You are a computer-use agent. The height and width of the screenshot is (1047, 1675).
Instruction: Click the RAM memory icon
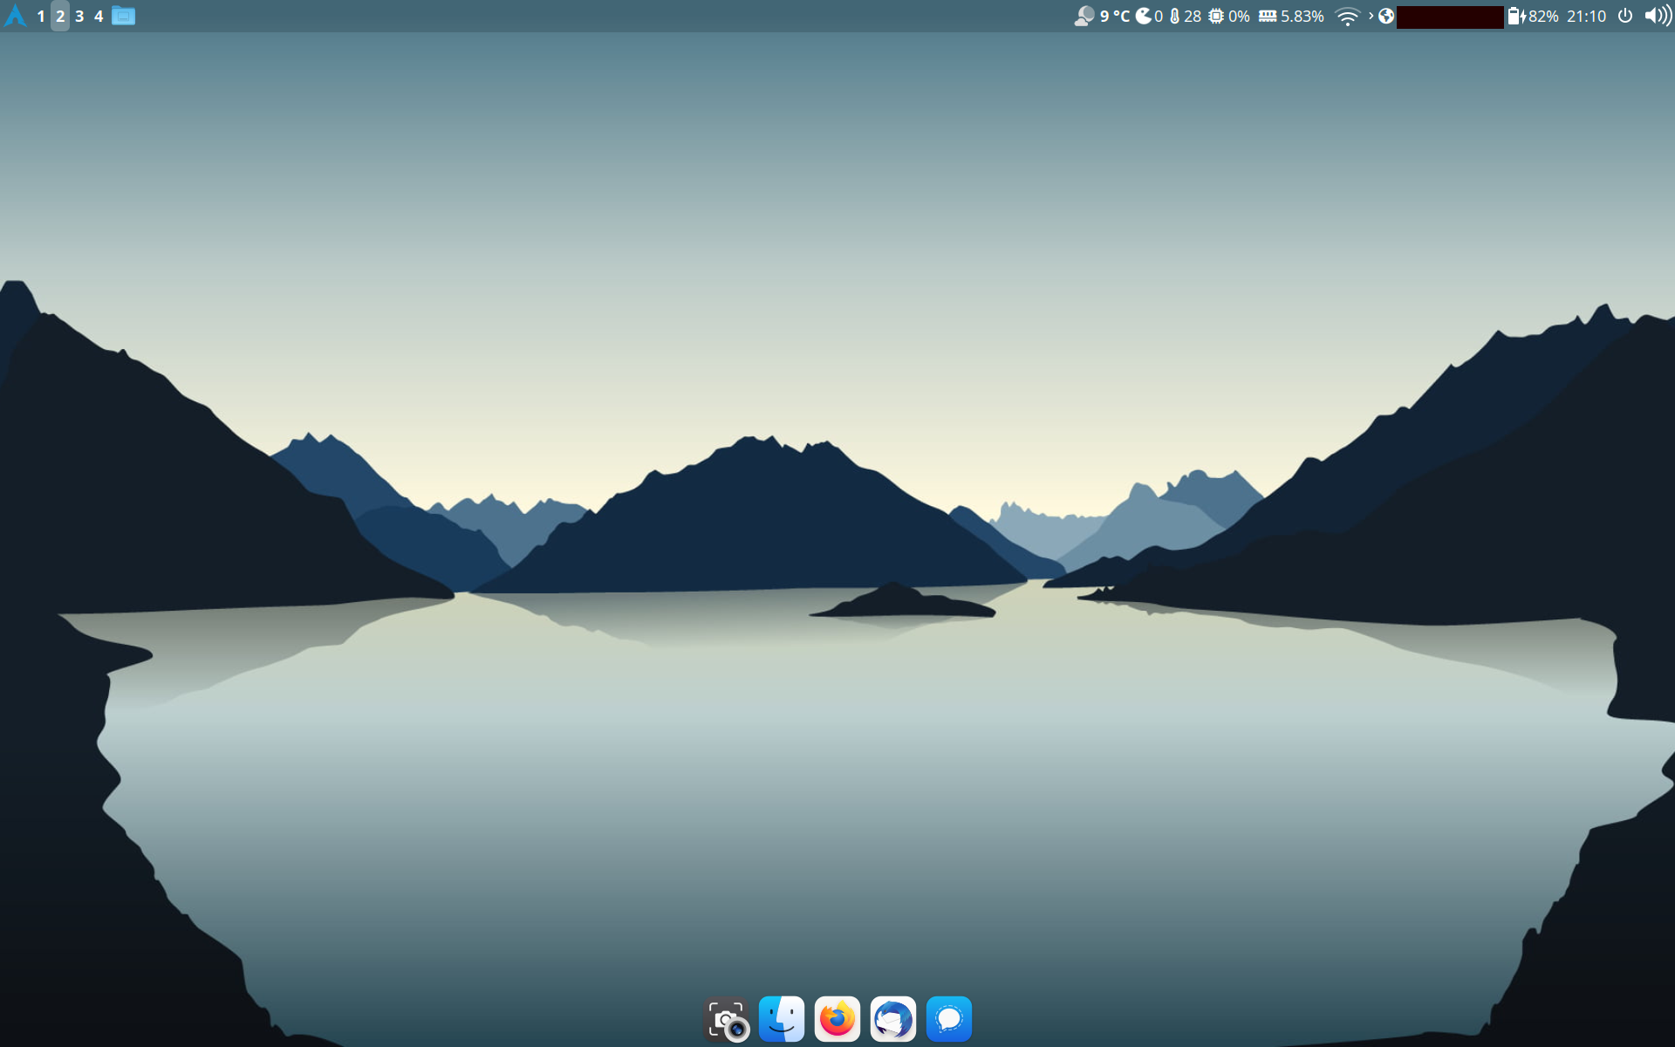coord(1268,16)
